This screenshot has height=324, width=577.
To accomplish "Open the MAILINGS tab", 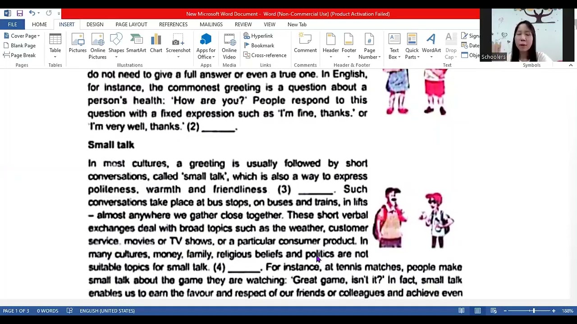I will coord(211,24).
